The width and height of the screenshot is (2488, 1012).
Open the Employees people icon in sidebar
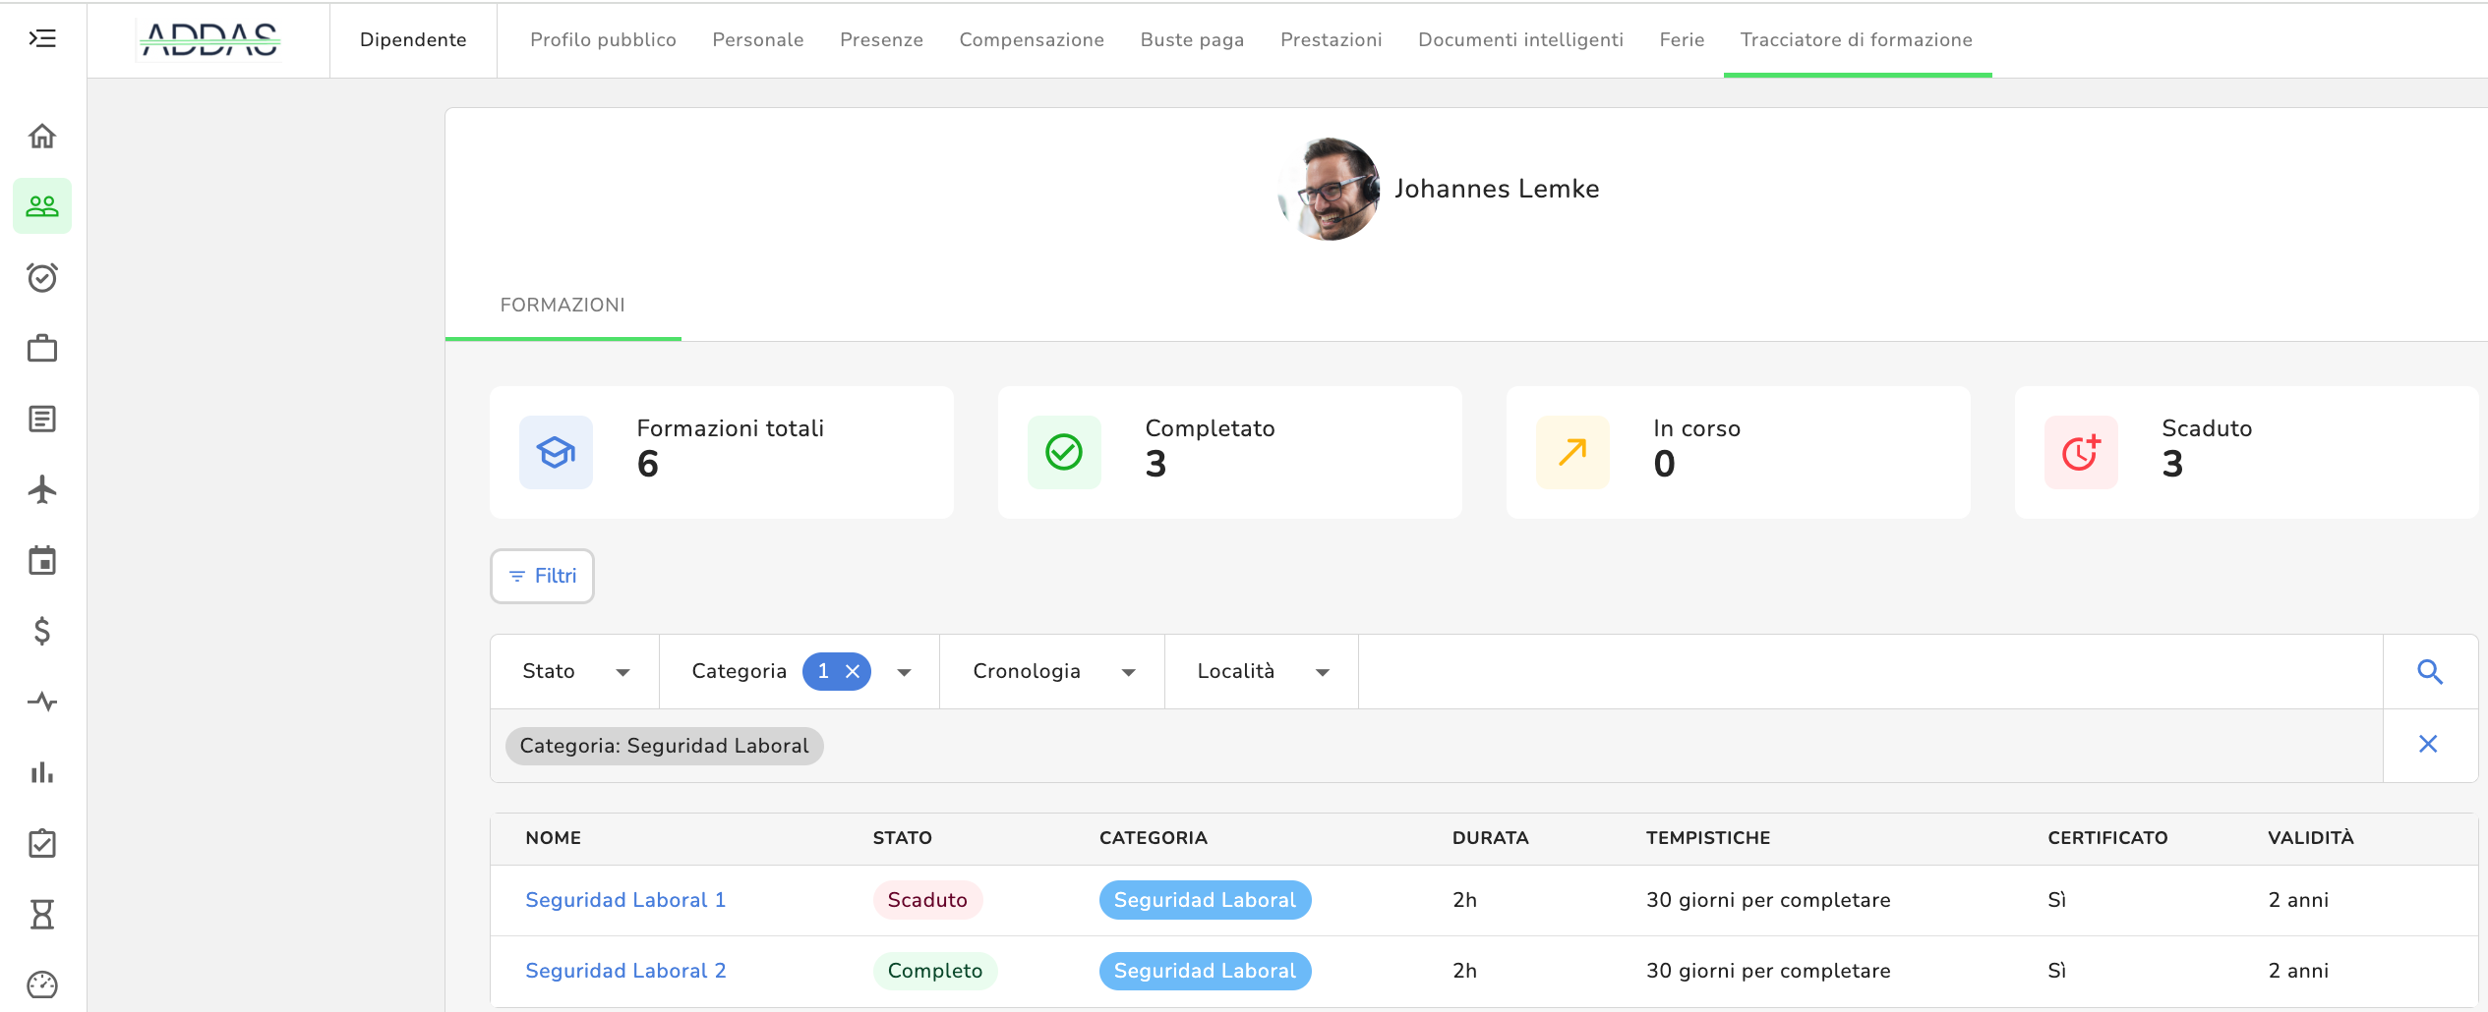point(42,206)
